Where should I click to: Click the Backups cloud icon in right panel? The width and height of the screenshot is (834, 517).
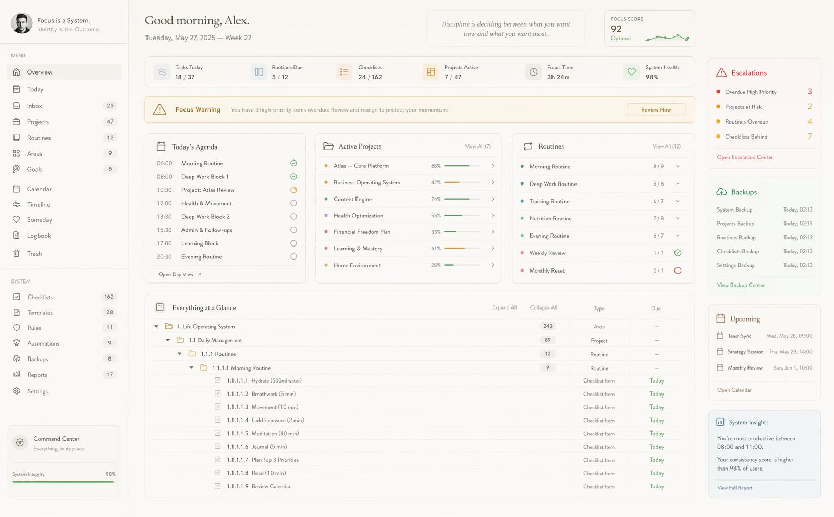pyautogui.click(x=721, y=192)
